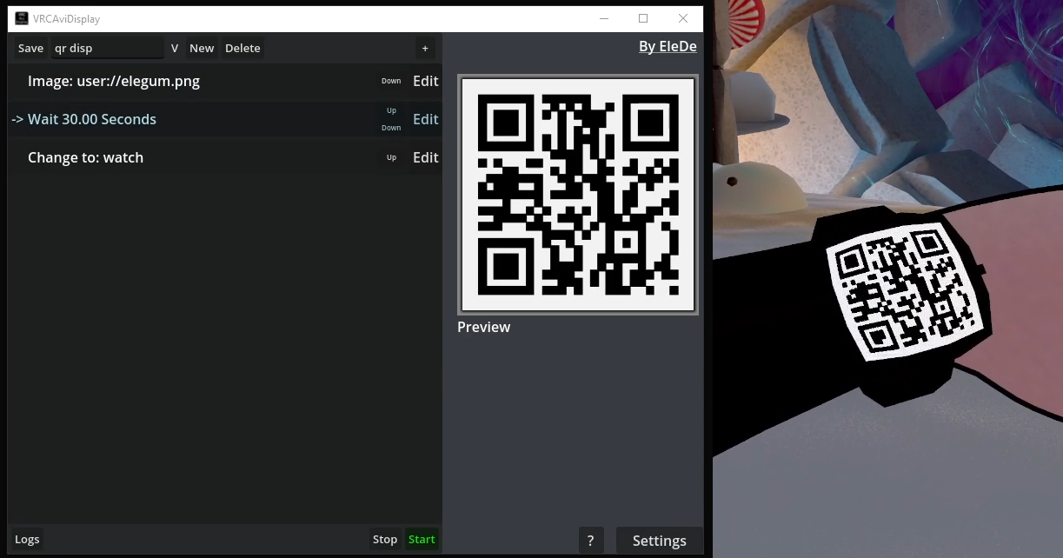The image size is (1063, 558).
Task: Open Settings
Action: point(660,541)
